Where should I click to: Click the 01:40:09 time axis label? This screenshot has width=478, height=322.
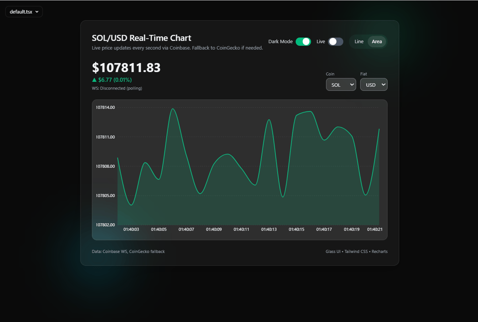214,229
